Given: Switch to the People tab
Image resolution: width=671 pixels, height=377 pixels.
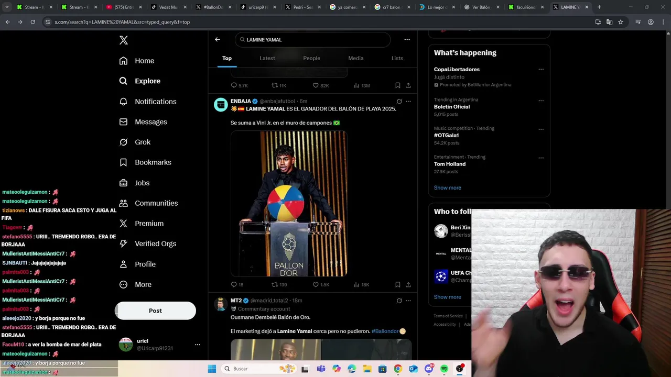Looking at the screenshot, I should [x=311, y=58].
